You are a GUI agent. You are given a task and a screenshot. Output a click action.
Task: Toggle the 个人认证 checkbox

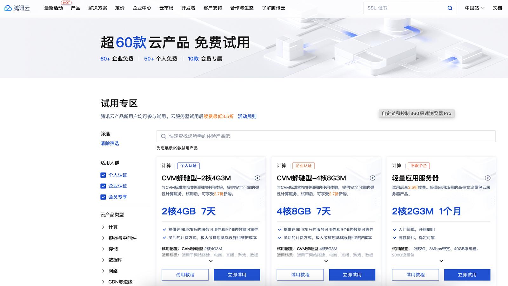click(x=103, y=175)
